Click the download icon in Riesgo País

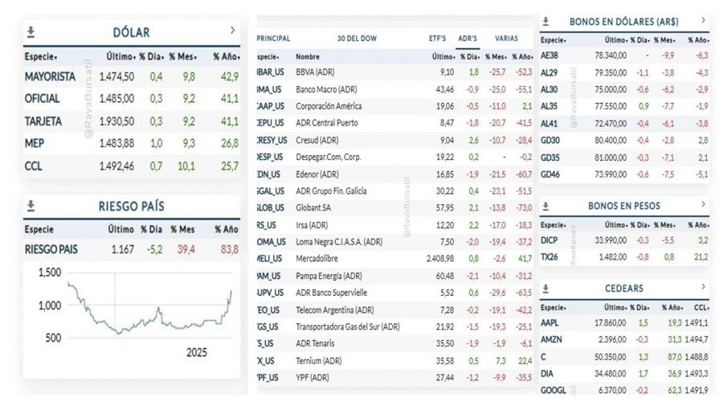pyautogui.click(x=31, y=207)
